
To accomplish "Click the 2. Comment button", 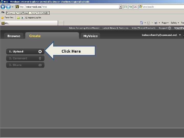I will [25, 58].
